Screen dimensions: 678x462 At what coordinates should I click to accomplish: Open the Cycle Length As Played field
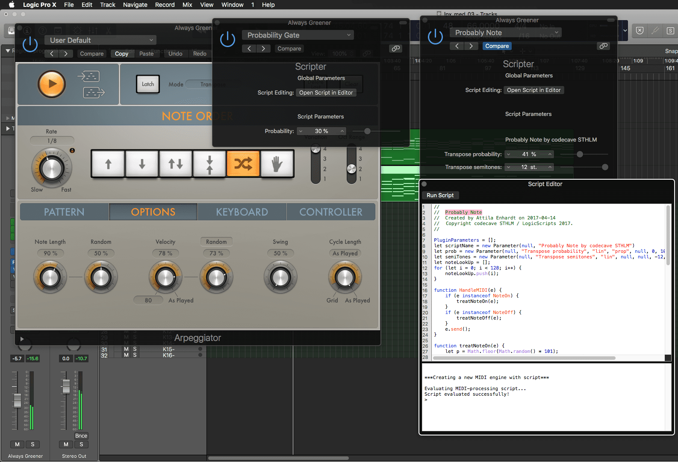coord(345,253)
